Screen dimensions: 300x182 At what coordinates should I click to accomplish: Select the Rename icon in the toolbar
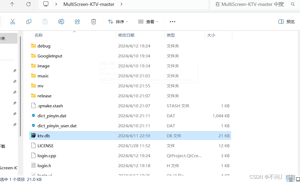[x=61, y=22]
